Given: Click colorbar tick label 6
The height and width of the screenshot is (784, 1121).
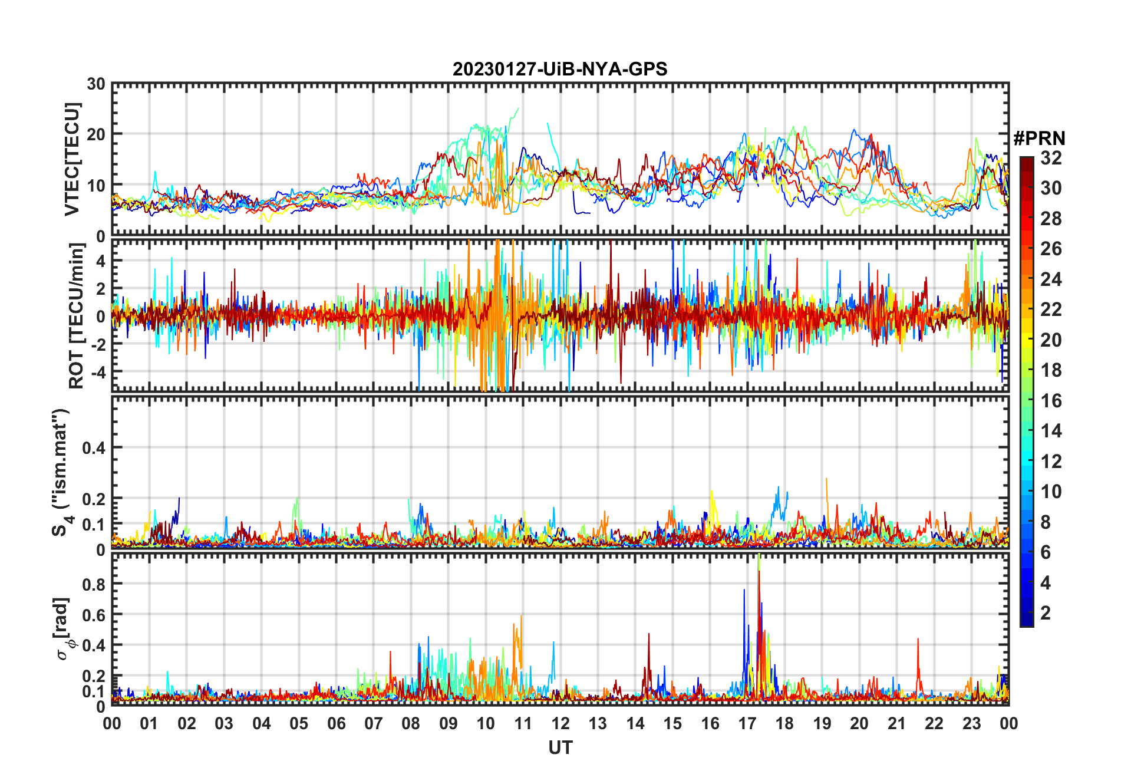Looking at the screenshot, I should tap(1046, 552).
